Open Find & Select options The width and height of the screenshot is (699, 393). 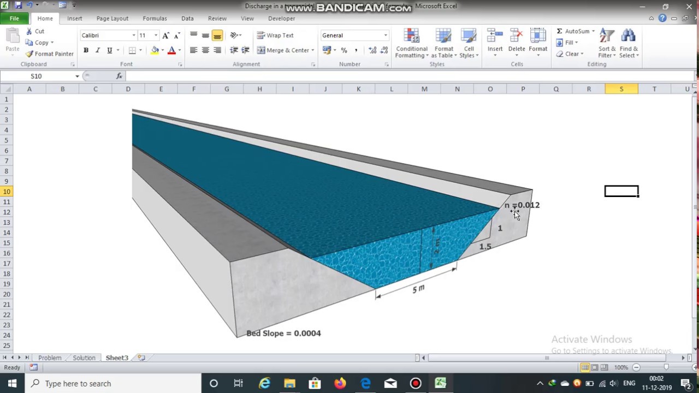(629, 44)
